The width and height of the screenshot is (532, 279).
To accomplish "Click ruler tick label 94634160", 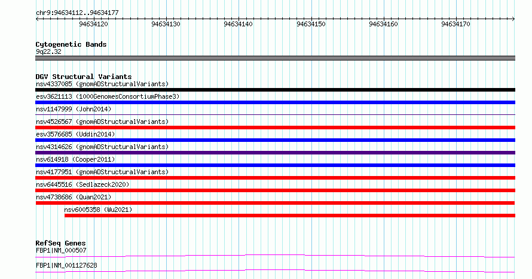I will pos(383,24).
